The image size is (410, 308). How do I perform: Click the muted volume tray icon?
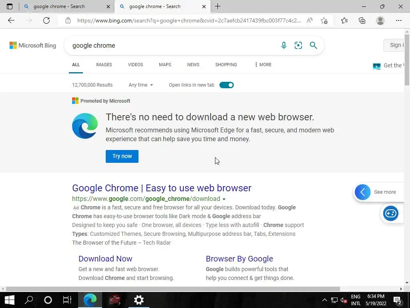click(344, 300)
